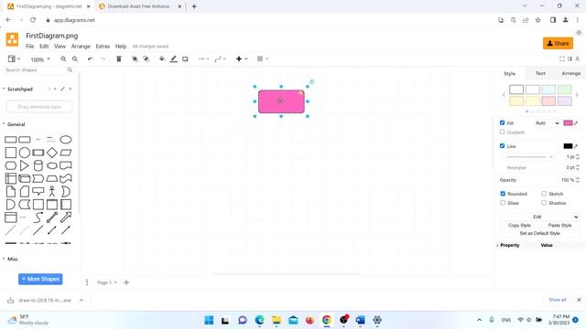
Task: Click the Fullscreen icon in the toolbar
Action: coord(561,58)
